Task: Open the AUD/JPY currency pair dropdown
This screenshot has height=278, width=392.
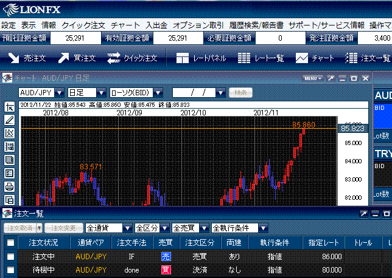Action: coord(59,93)
